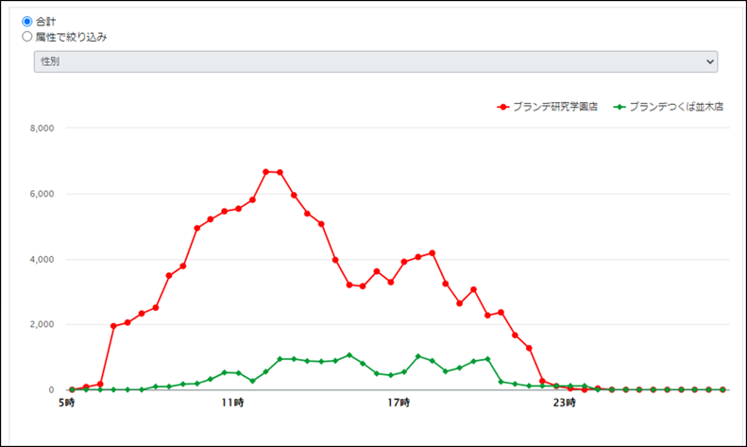Click the red data point at 17時

[404, 262]
